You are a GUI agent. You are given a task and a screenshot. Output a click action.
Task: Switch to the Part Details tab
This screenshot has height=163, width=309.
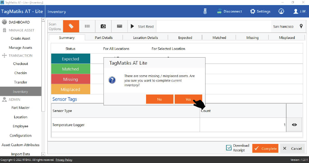(x=103, y=37)
